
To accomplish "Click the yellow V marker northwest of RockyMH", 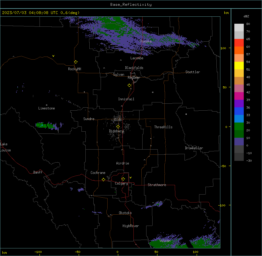I will coord(53,56).
